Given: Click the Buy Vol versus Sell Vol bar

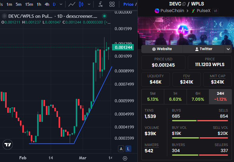Looking at the screenshot, I should click(x=200, y=138).
